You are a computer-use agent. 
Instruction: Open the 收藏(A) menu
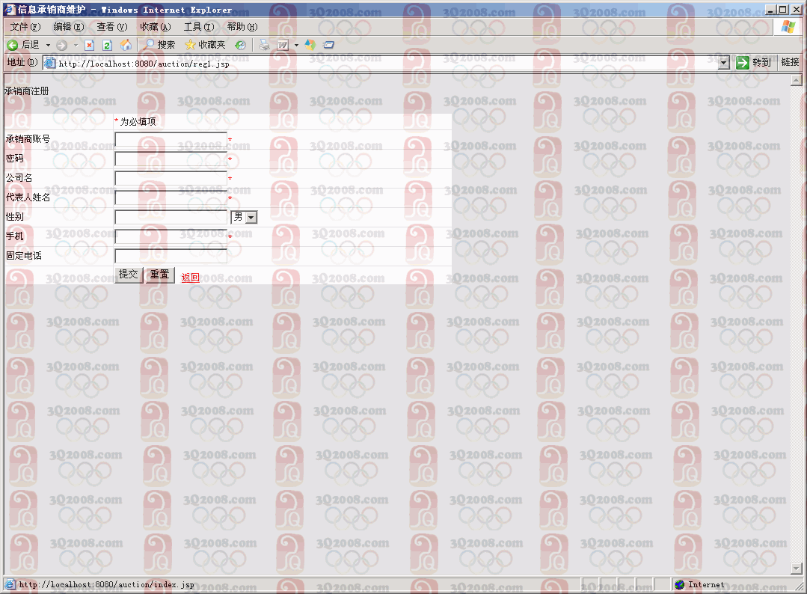tap(155, 27)
